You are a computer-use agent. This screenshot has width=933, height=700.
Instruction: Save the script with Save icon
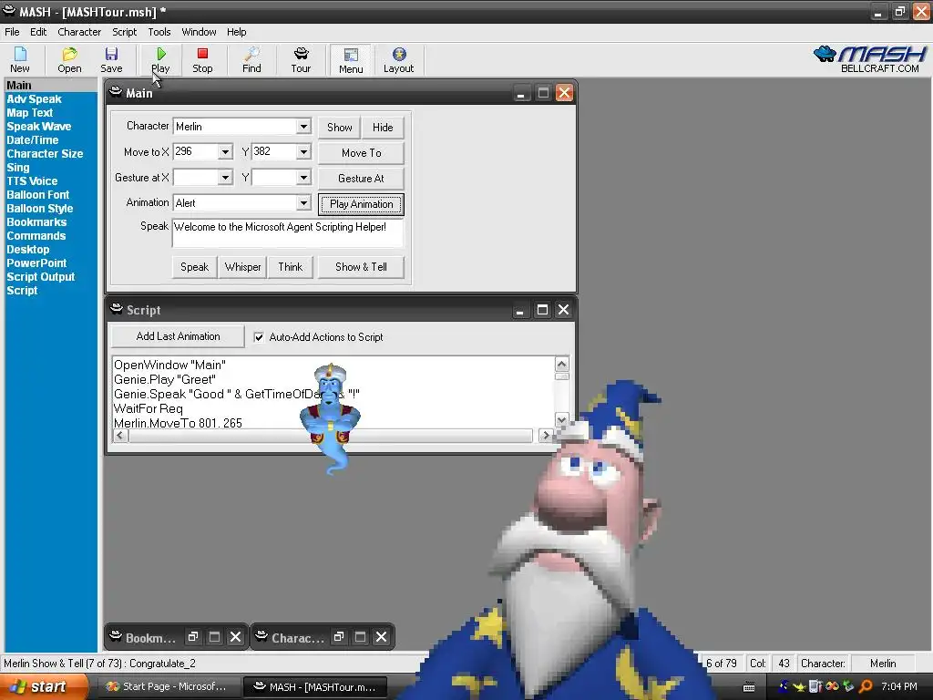(x=111, y=60)
